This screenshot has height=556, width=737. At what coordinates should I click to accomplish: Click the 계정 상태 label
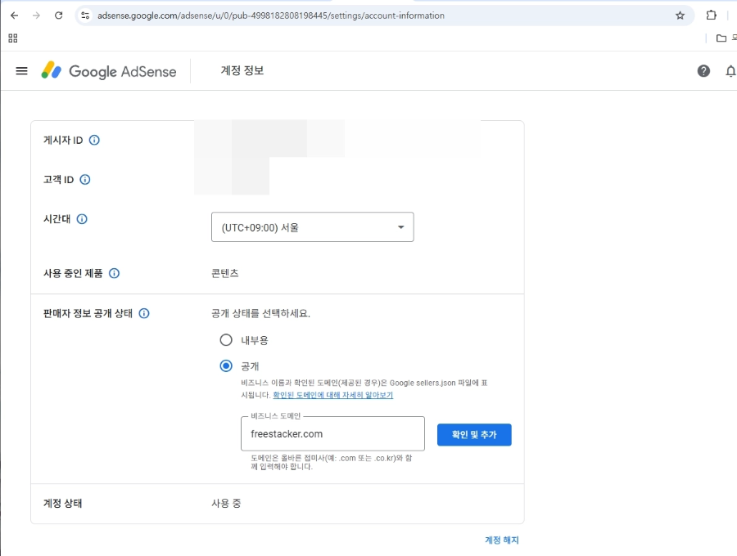click(62, 503)
